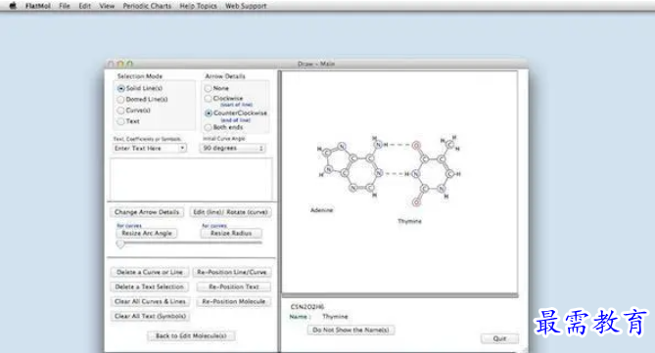Screen dimensions: 655x353
Task: Open the Enter Text Here combo box
Action: pos(149,148)
